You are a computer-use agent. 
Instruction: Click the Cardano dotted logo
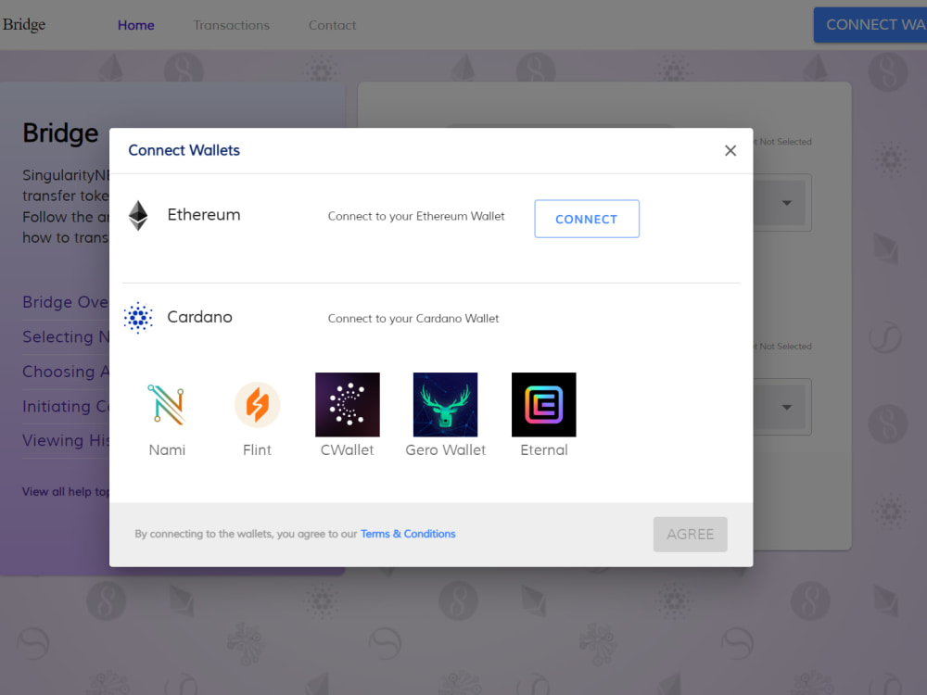138,317
